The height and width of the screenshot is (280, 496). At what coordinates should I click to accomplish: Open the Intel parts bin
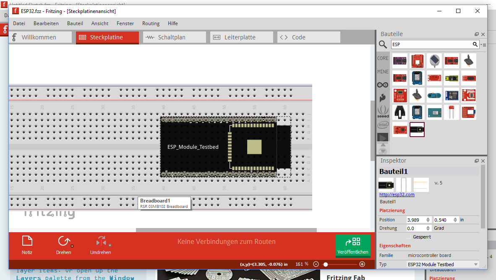[383, 124]
